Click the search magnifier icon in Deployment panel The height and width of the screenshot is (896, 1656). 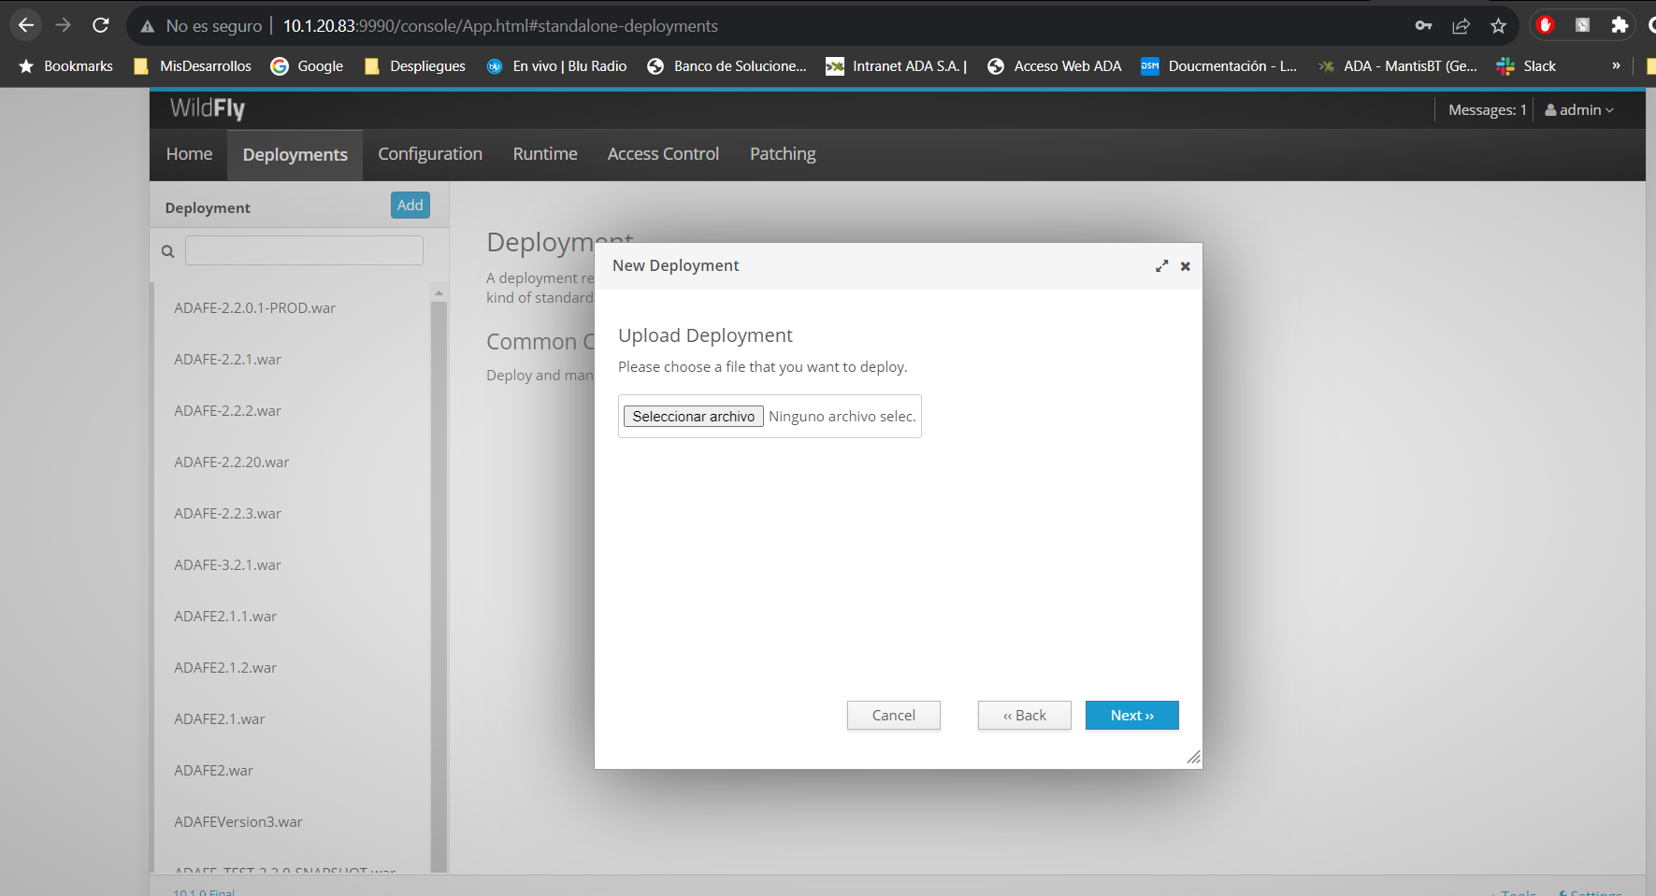coord(168,251)
